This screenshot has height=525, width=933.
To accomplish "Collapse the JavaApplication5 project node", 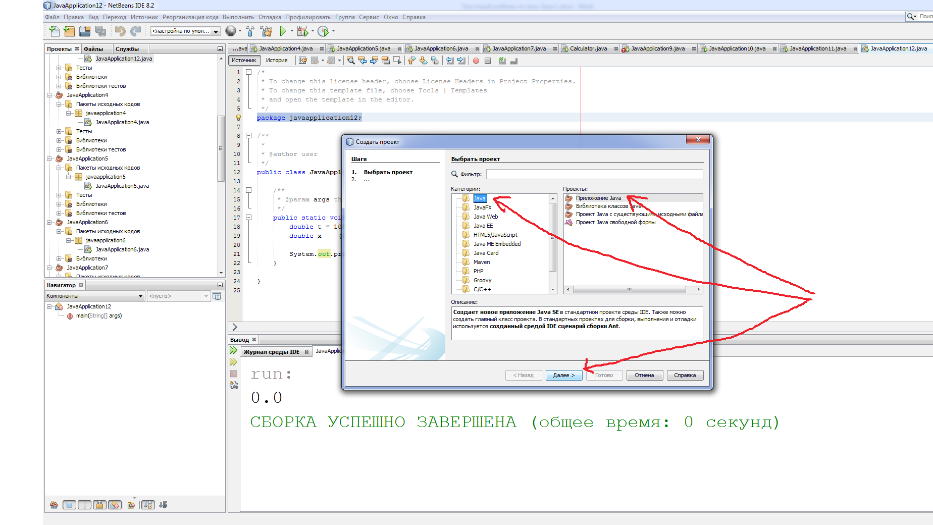I will (49, 159).
